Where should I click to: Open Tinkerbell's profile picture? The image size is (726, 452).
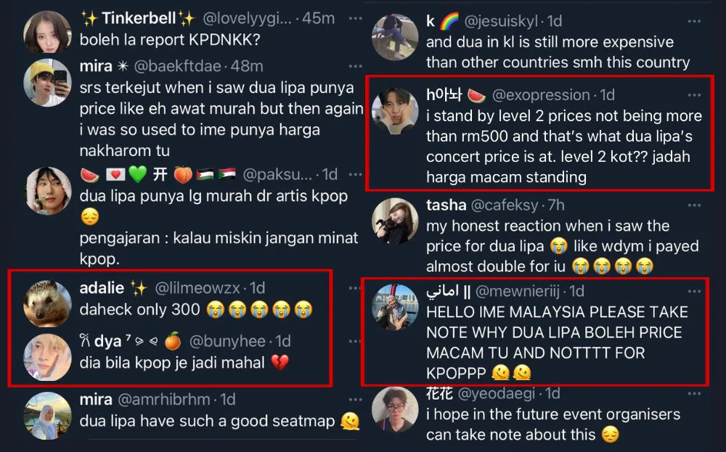tap(47, 30)
